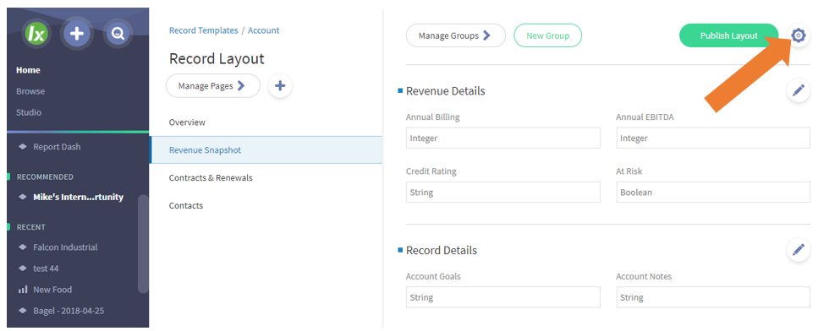This screenshot has height=331, width=818.
Task: Click the Publish Layout button
Action: click(x=729, y=35)
